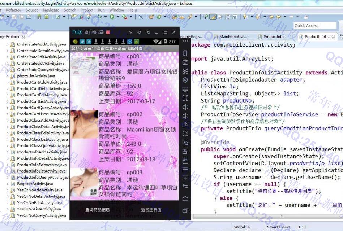Click the New Java Package toolbar icon
The image size is (343, 231).
pos(151,17)
